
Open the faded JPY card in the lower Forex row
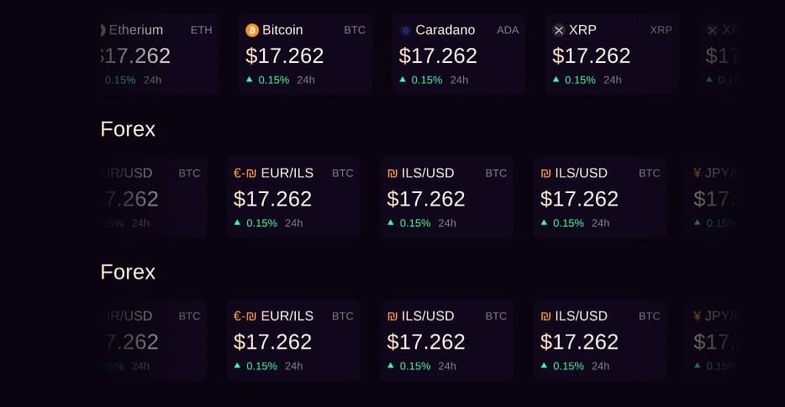click(714, 340)
